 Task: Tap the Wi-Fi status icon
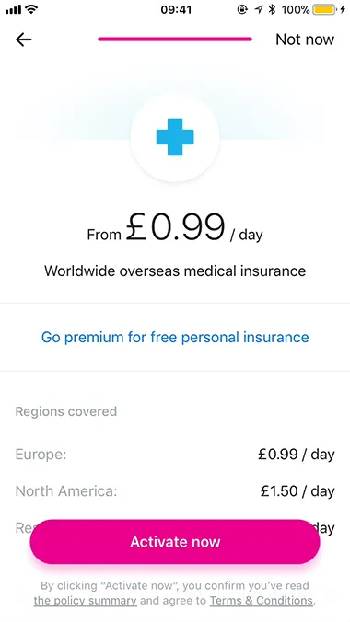31,9
